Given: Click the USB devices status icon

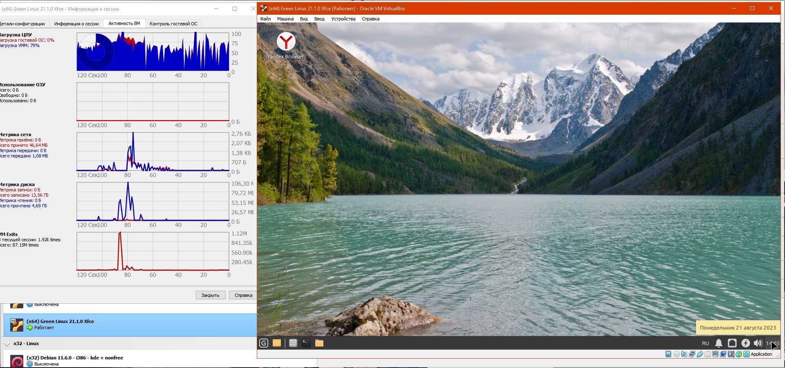Looking at the screenshot, I should coord(700,354).
